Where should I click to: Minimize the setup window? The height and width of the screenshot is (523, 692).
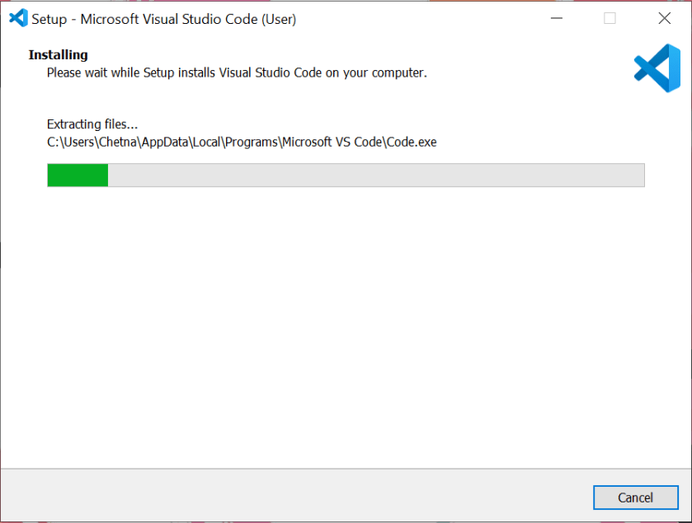(x=556, y=17)
